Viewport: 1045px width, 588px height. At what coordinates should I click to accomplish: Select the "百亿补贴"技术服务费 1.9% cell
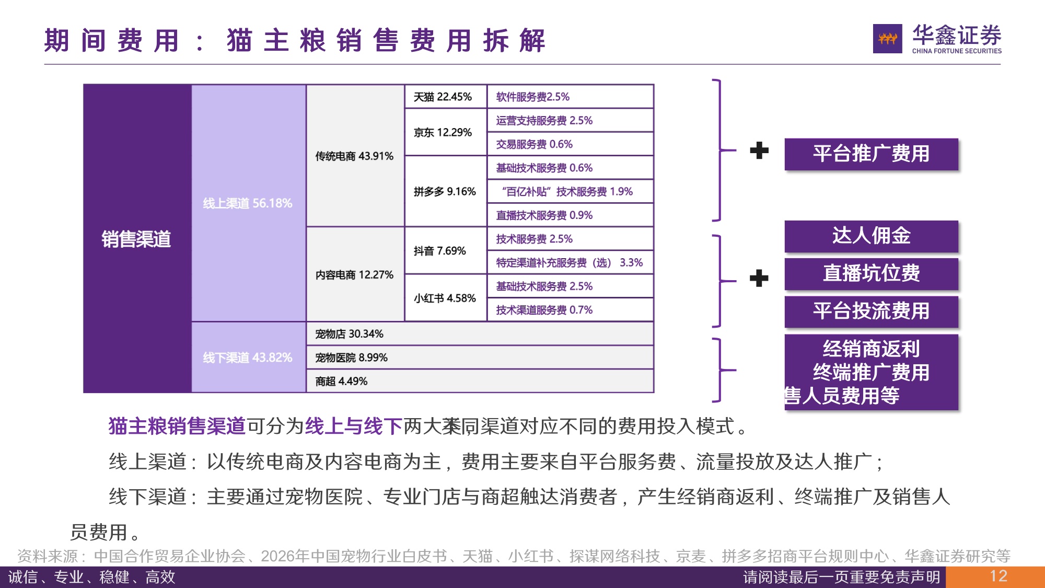[x=570, y=191]
